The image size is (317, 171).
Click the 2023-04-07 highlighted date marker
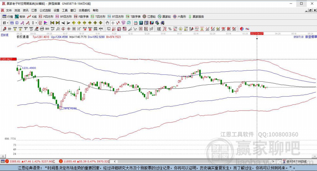point(257,33)
